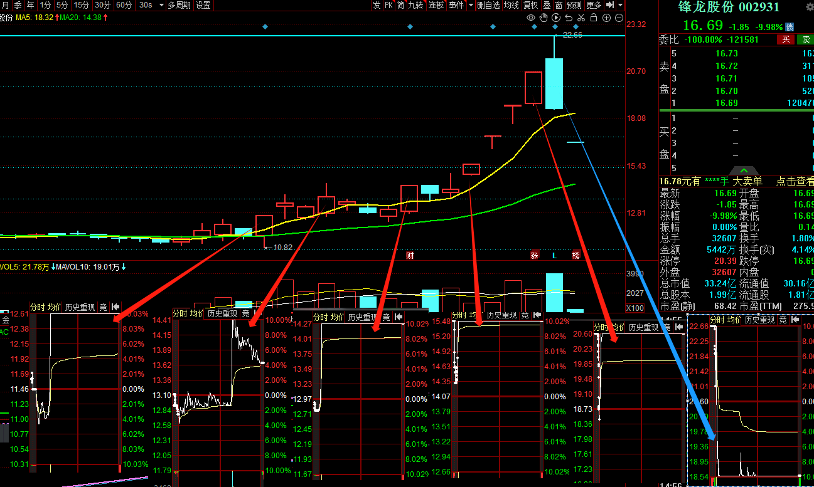Image resolution: width=814 pixels, height=487 pixels.
Task: Toggle the 九转 indicator
Action: click(415, 5)
